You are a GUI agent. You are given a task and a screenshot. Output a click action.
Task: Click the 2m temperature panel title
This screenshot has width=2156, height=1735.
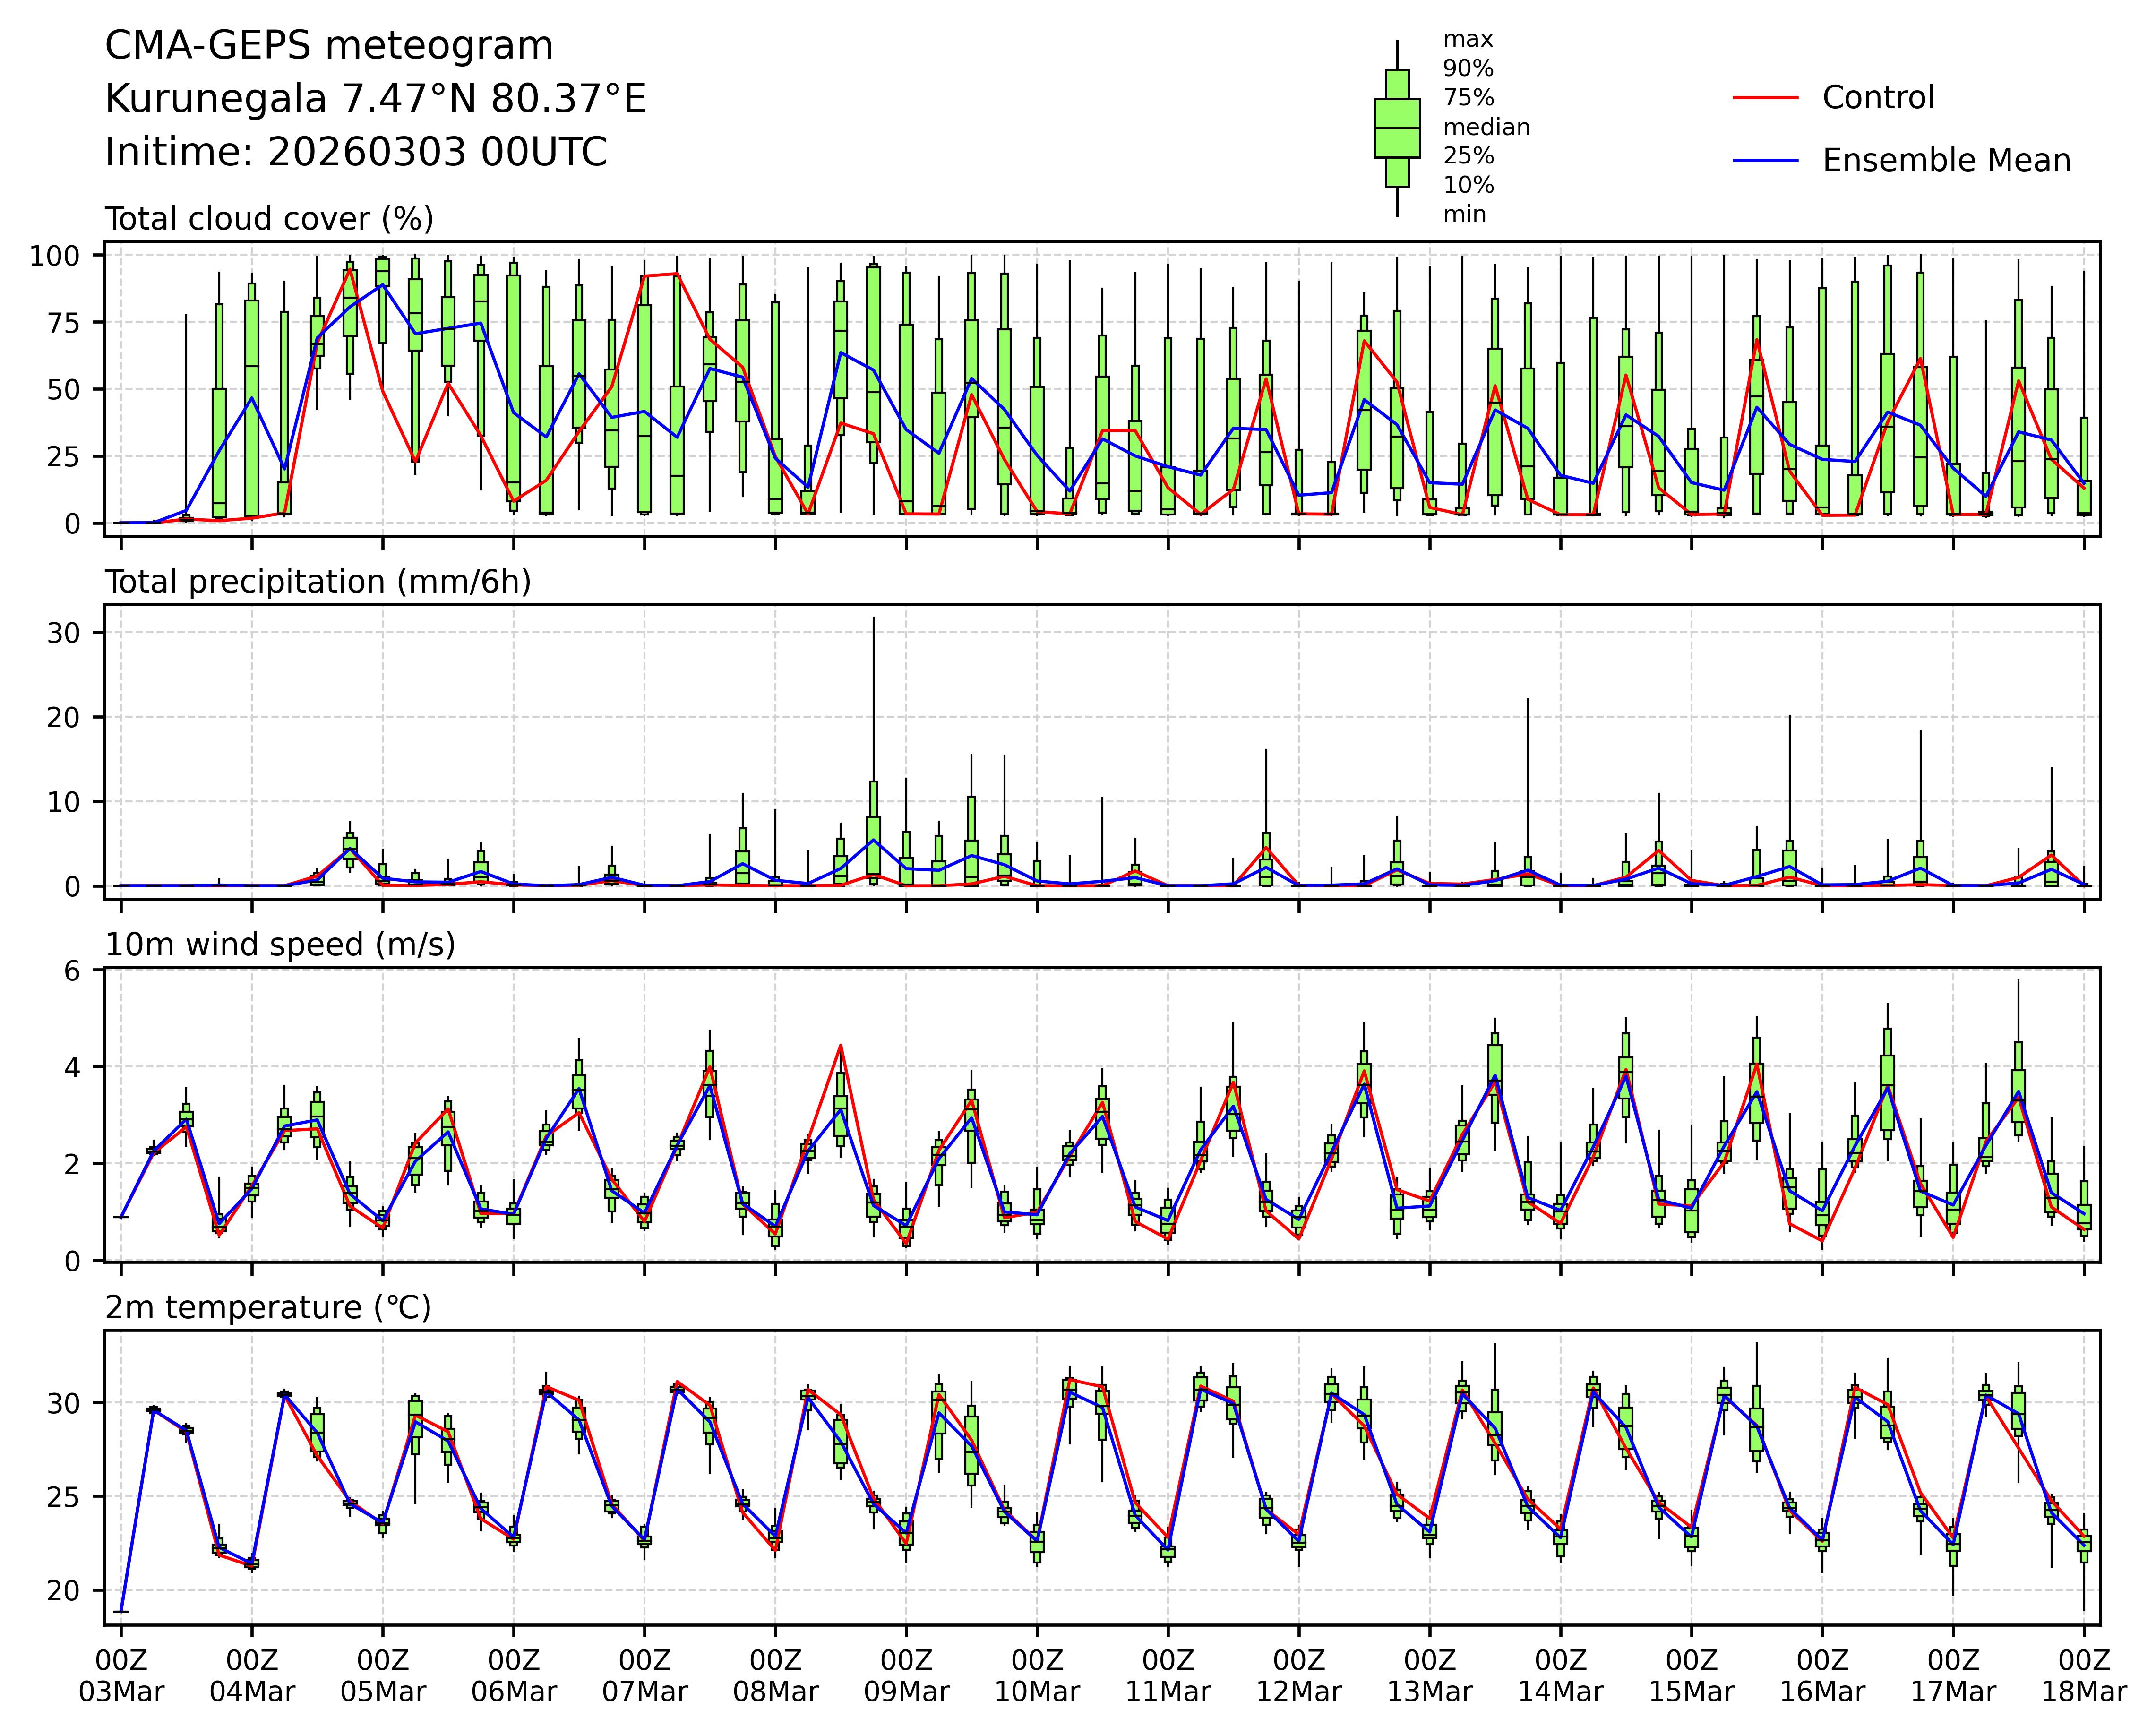[268, 1308]
